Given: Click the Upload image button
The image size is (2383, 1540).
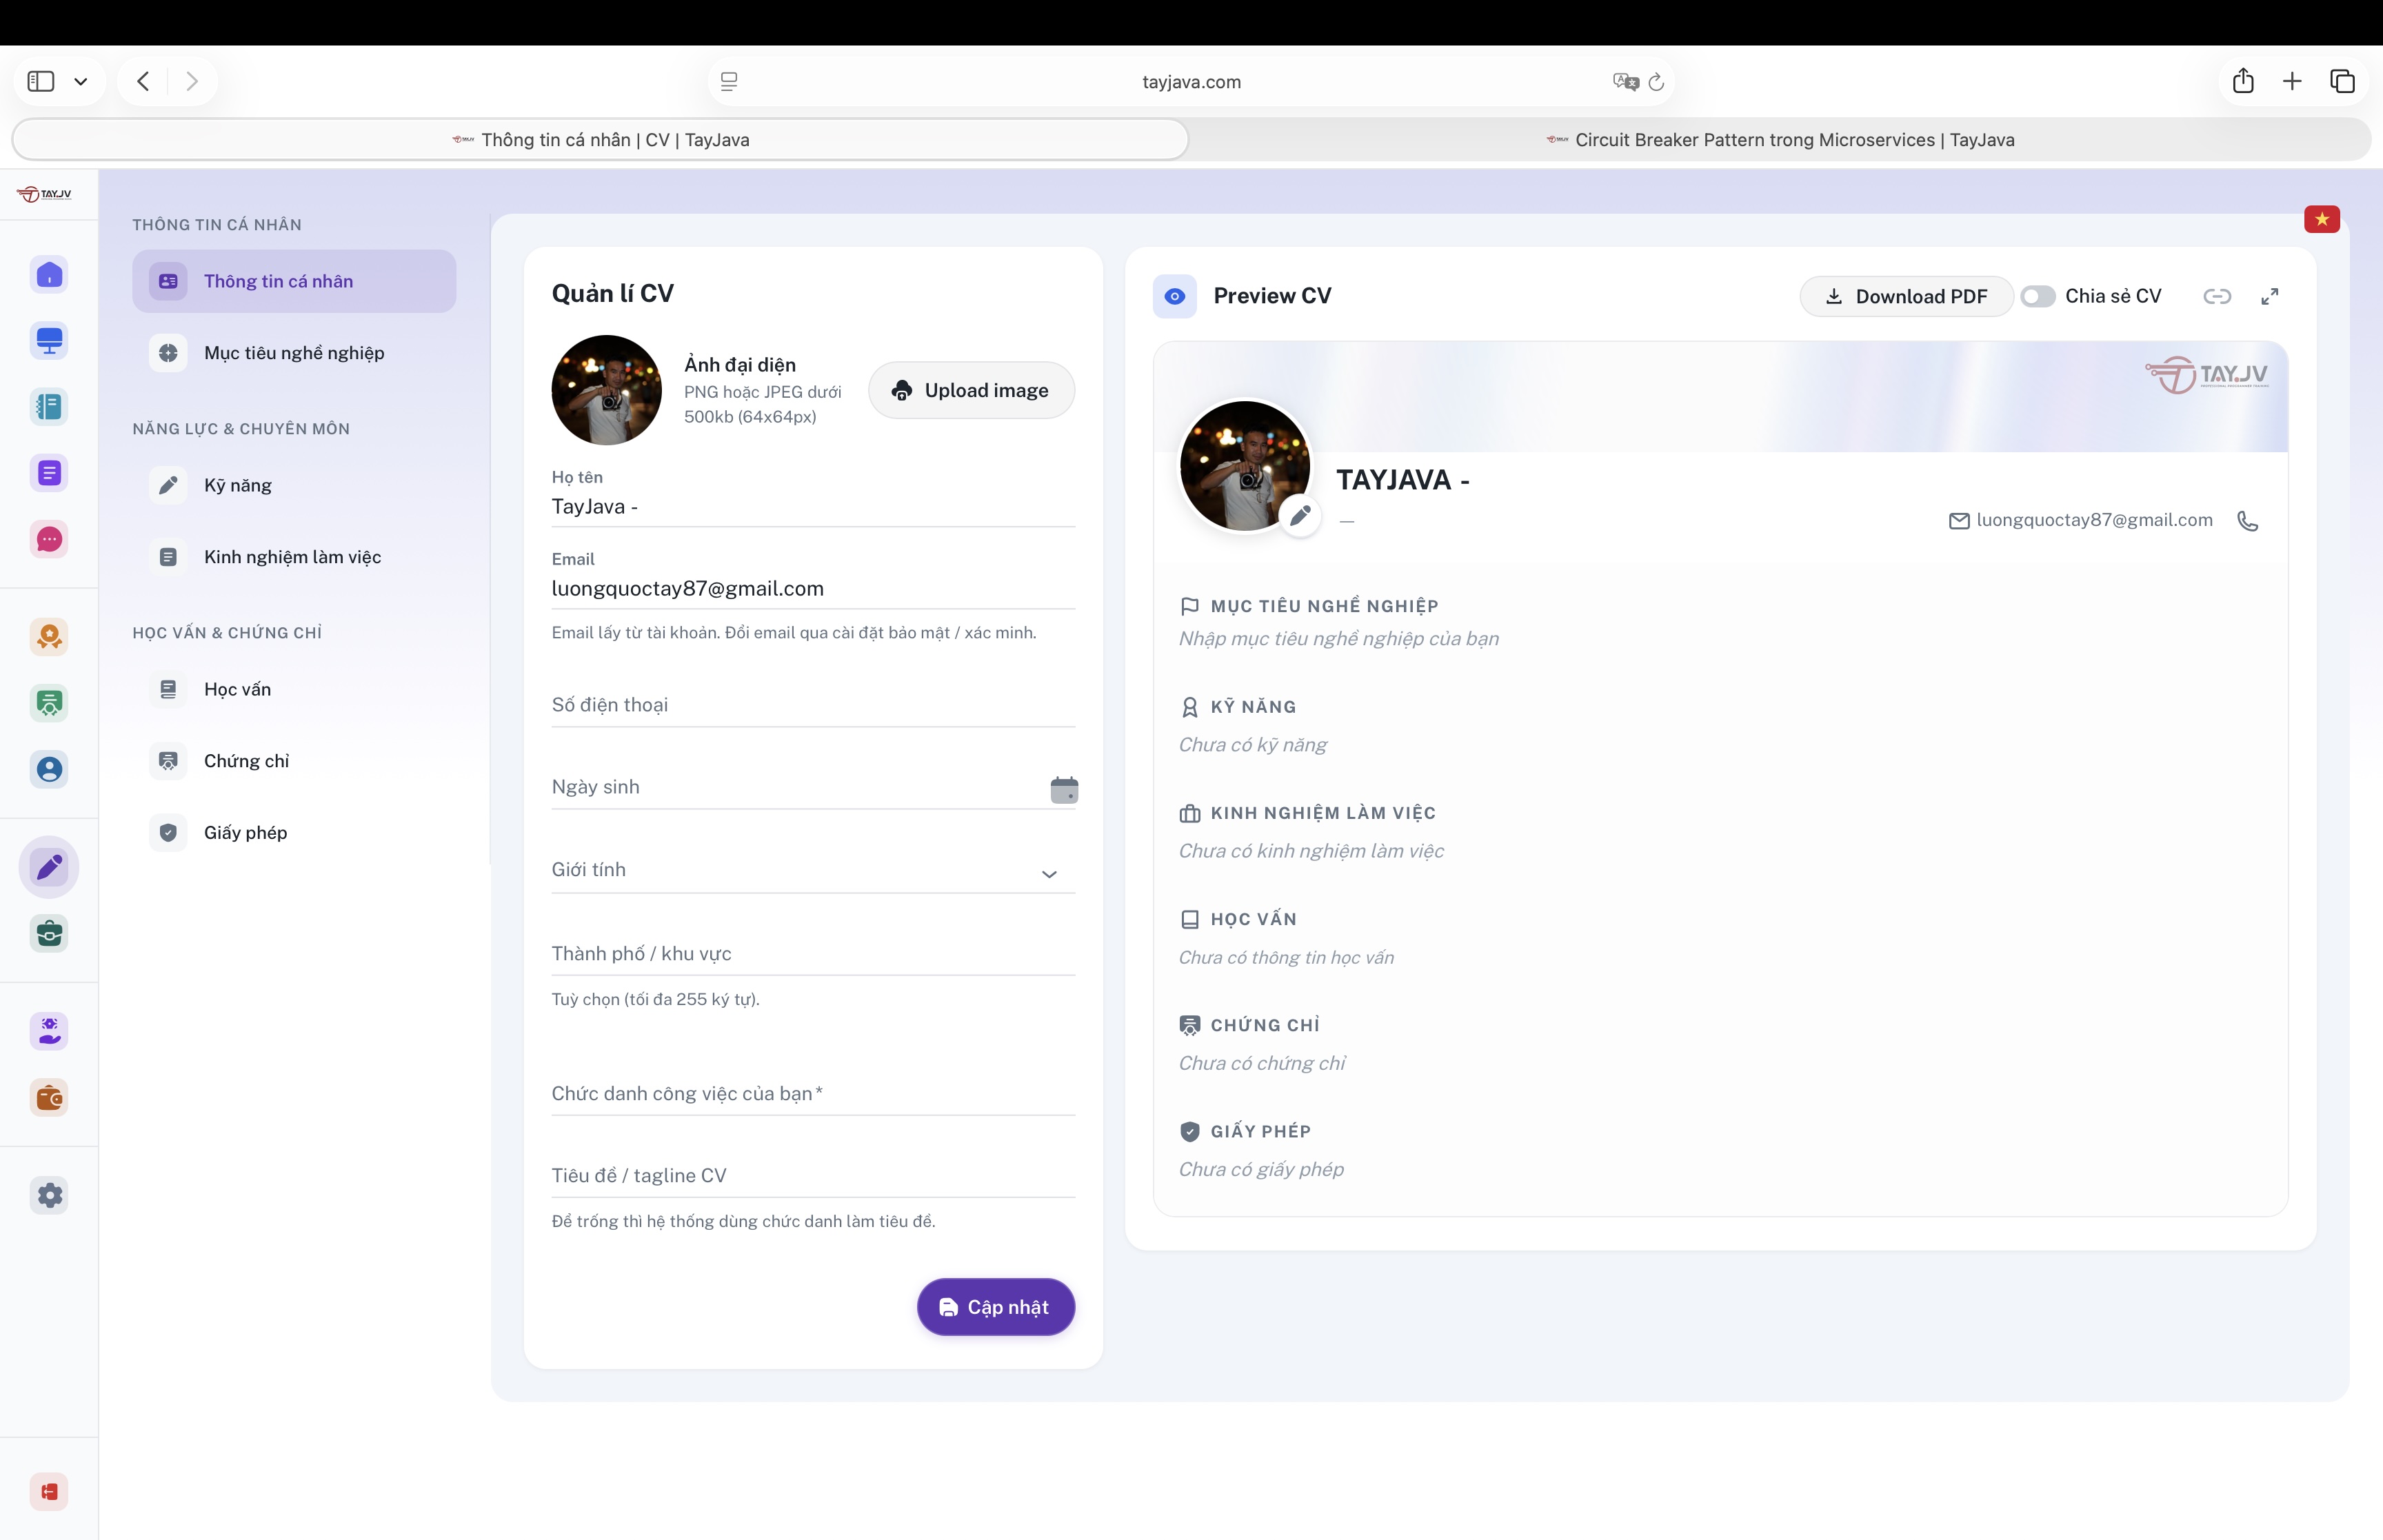Looking at the screenshot, I should 971,390.
